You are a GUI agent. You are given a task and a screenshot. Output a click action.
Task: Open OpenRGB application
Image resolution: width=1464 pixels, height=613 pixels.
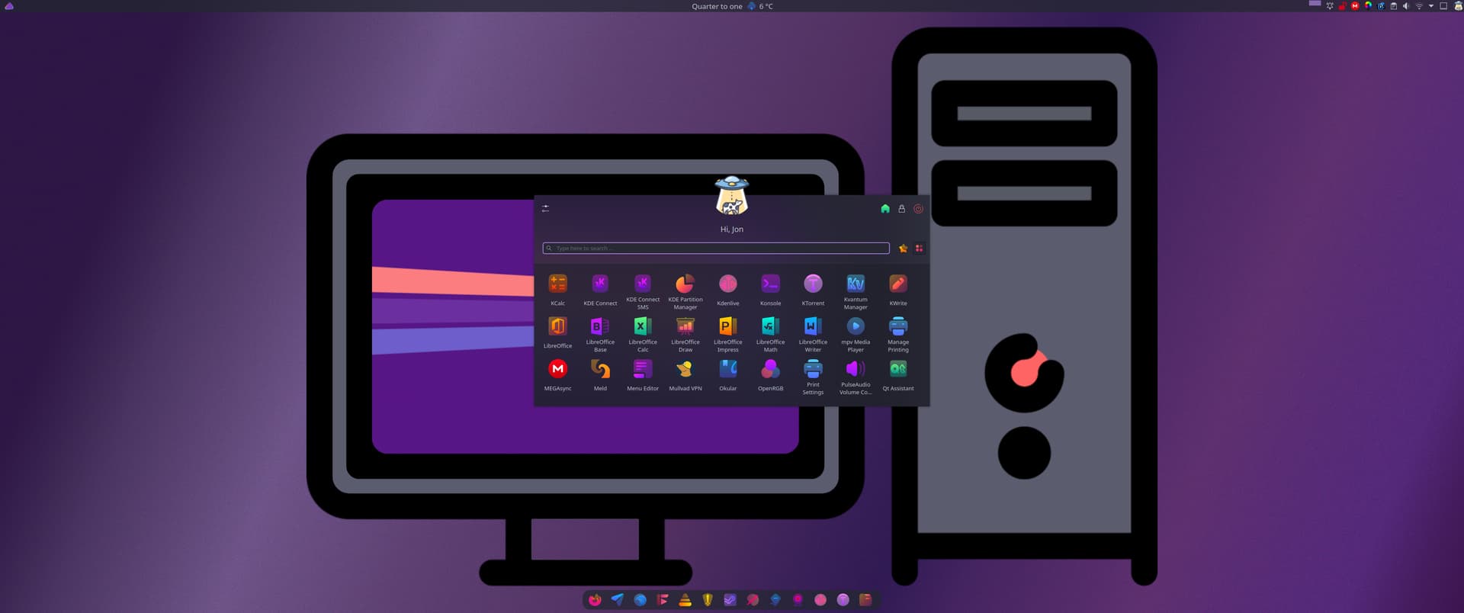pos(770,370)
